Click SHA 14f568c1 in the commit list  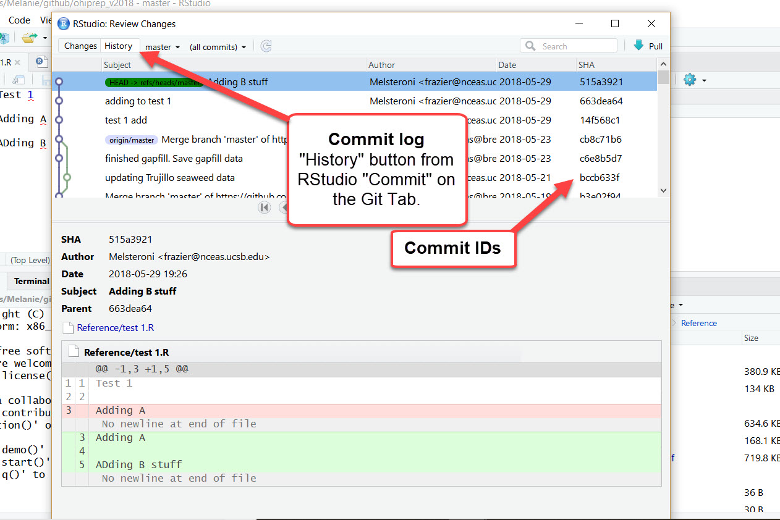point(600,120)
